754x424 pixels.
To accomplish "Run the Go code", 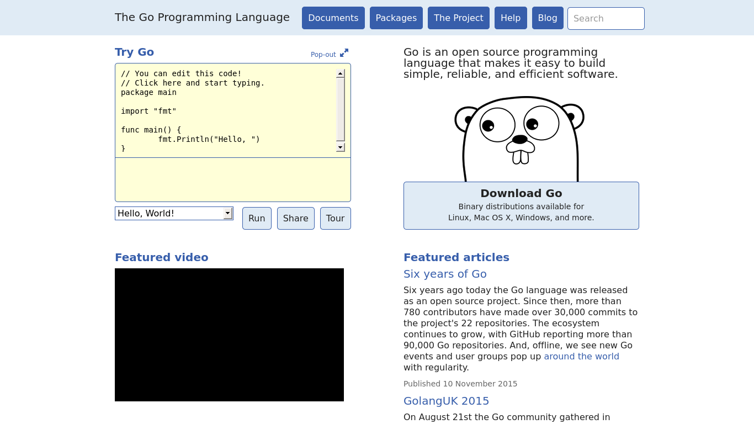I will pos(257,218).
